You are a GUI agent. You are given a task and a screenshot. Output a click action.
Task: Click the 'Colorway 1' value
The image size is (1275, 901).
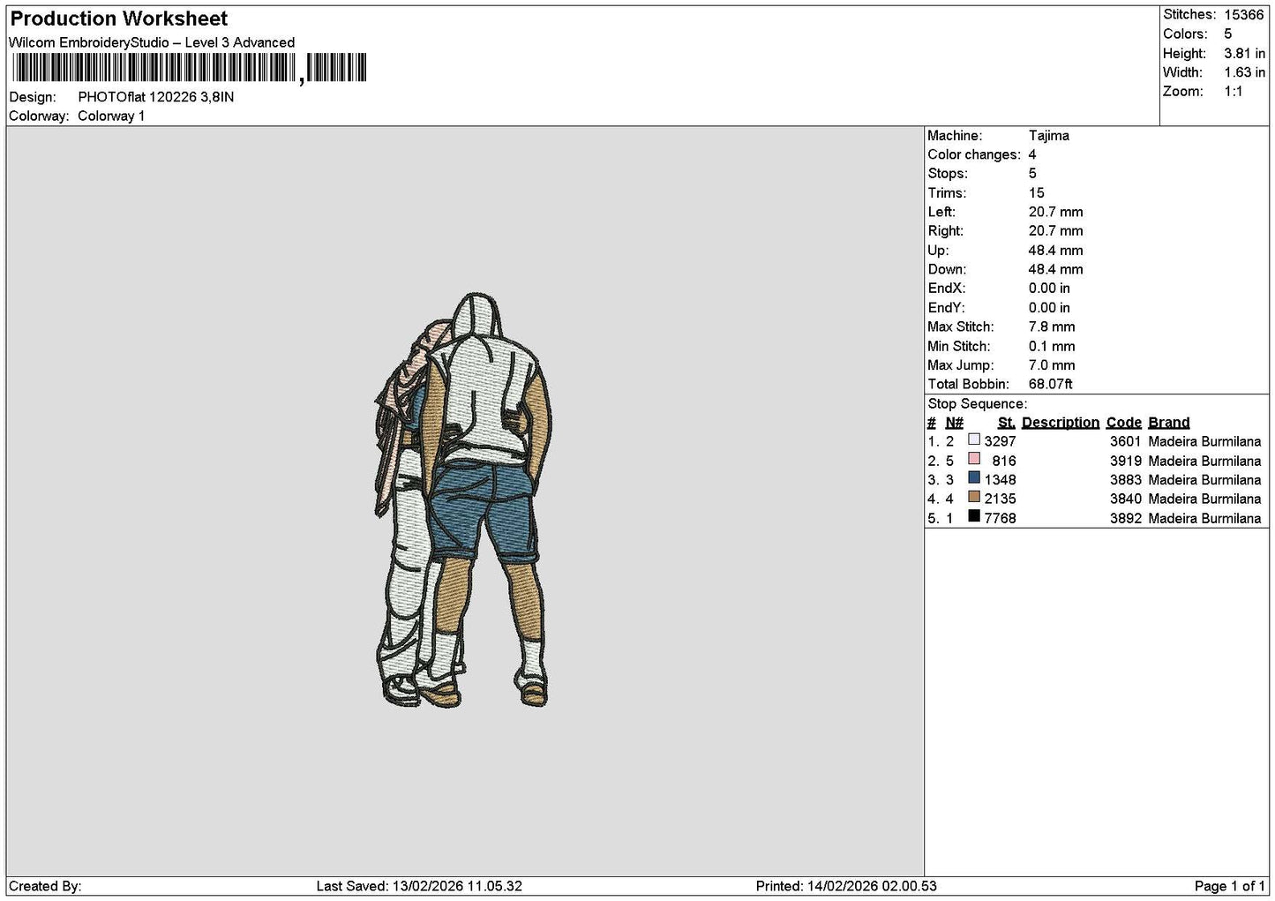coord(111,116)
